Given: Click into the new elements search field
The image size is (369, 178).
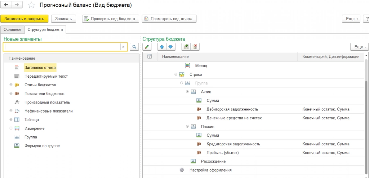Looking at the screenshot, I should [61, 47].
